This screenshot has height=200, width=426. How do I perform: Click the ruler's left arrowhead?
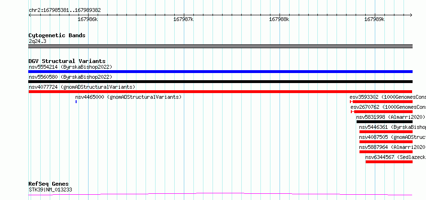point(30,15)
